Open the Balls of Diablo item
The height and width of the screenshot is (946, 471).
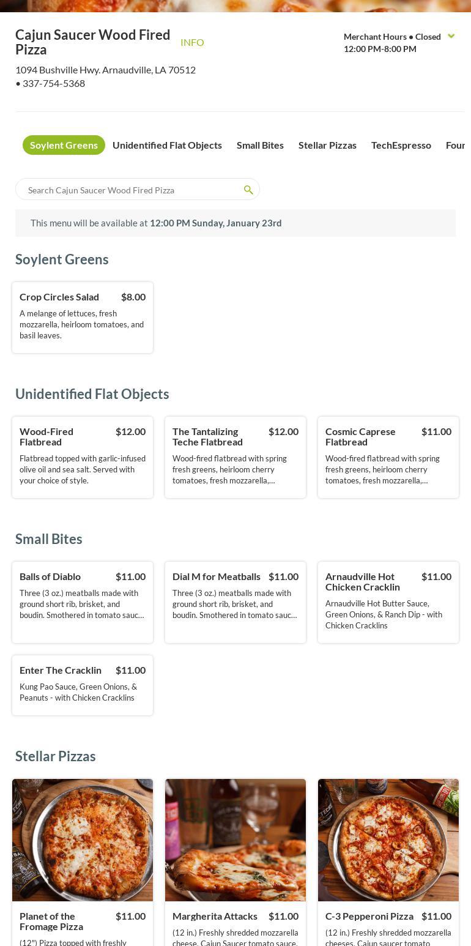pyautogui.click(x=83, y=602)
